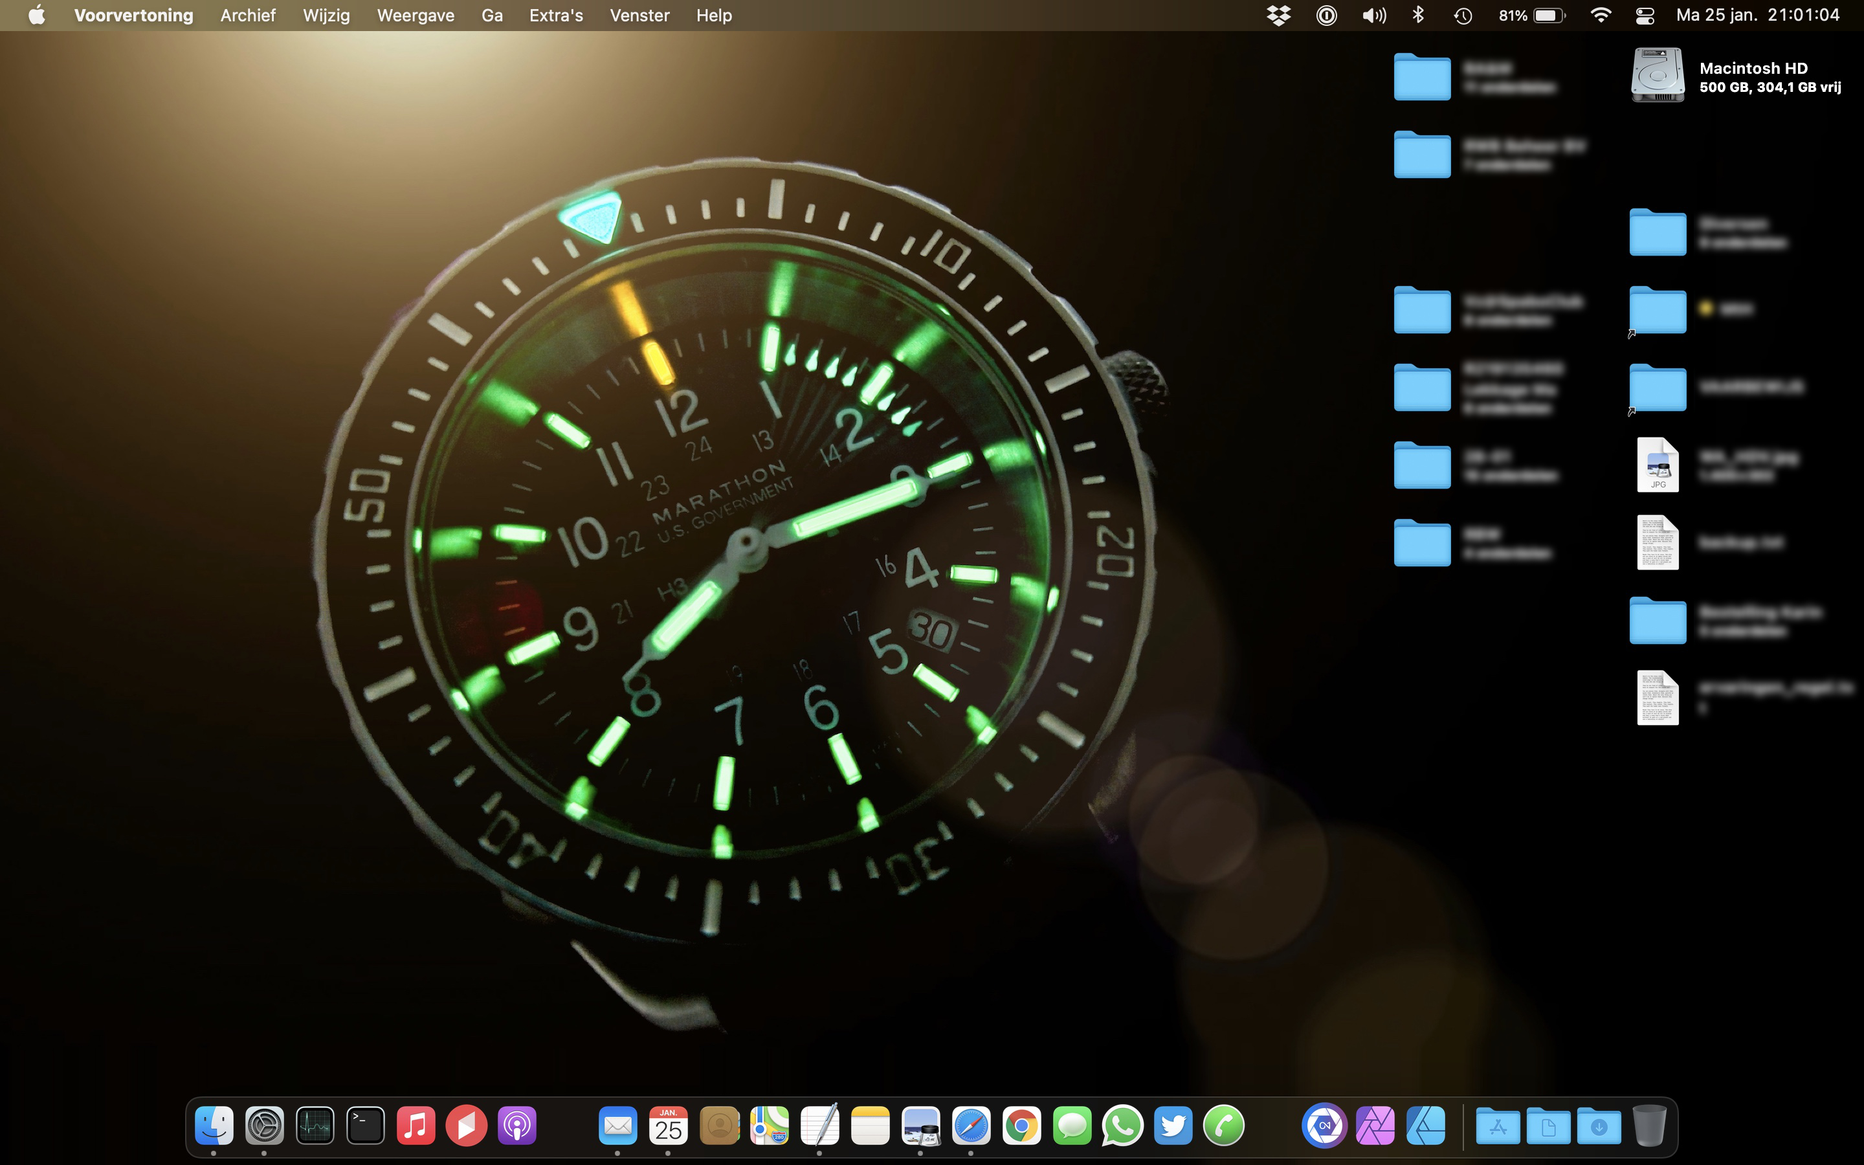This screenshot has height=1165, width=1864.
Task: Click the Dropbox menu bar icon
Action: click(1279, 16)
